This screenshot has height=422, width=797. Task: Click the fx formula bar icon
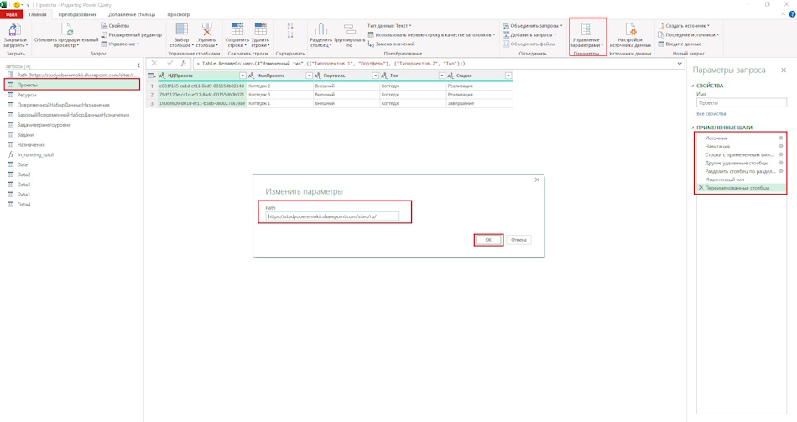coord(184,64)
